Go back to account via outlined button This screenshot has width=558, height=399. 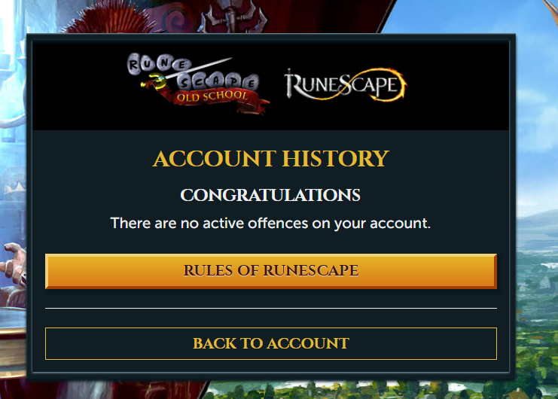[x=271, y=343]
